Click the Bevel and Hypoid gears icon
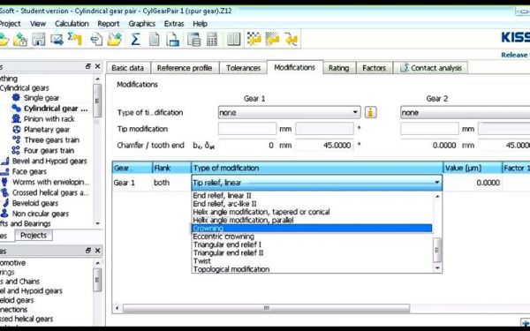 pos(4,162)
